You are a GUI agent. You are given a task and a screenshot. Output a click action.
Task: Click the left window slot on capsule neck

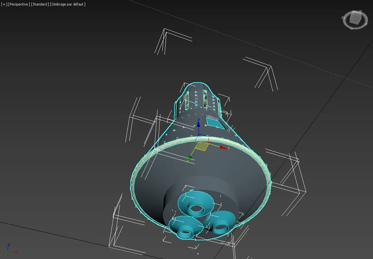pos(186,100)
